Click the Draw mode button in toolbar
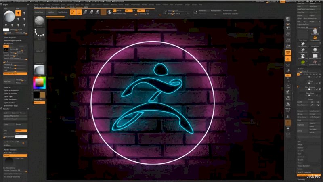 point(79,12)
